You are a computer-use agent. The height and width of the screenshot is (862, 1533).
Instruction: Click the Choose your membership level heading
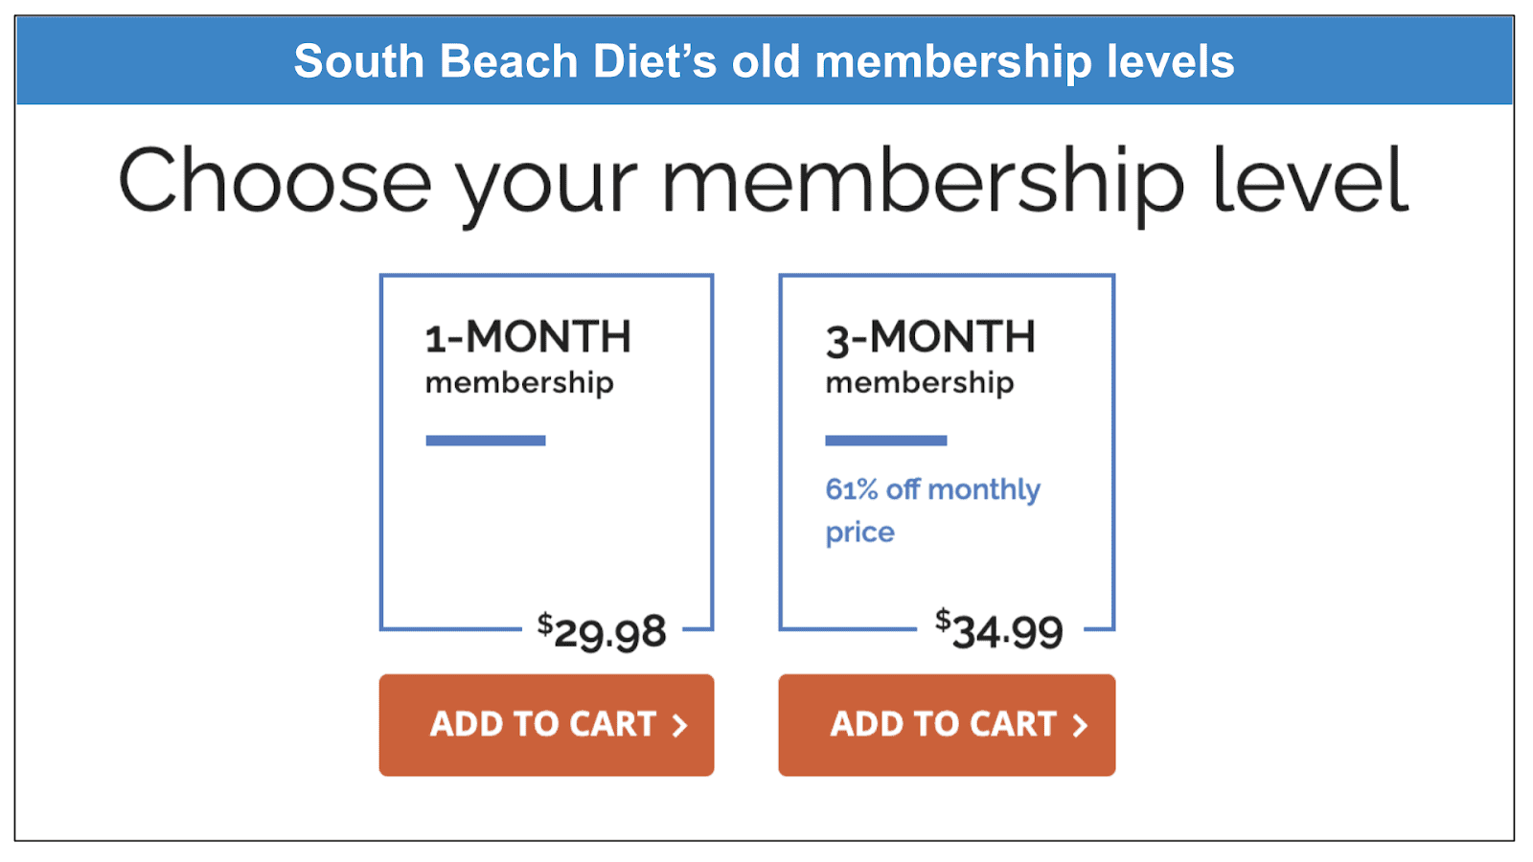[764, 182]
